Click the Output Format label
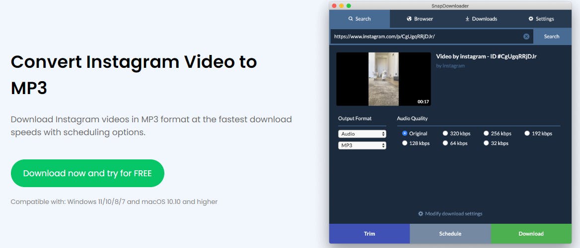This screenshot has height=248, width=580. pyautogui.click(x=355, y=118)
